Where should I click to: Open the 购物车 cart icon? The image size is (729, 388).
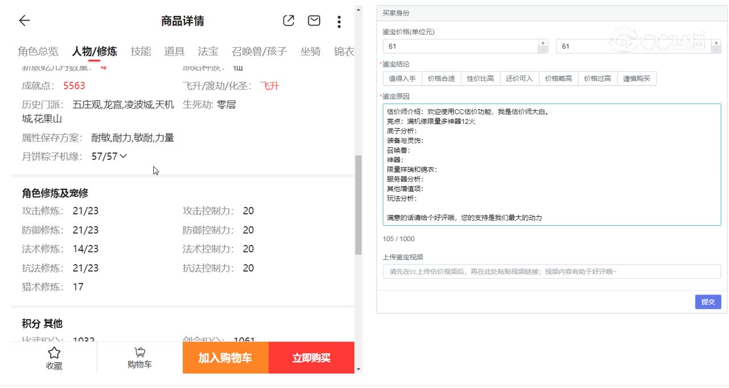pos(140,358)
